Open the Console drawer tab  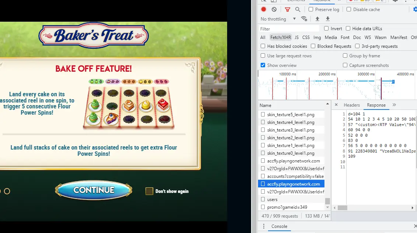tap(279, 226)
